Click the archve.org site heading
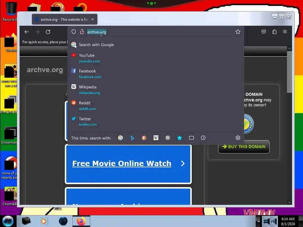The height and width of the screenshot is (227, 303). [x=45, y=70]
